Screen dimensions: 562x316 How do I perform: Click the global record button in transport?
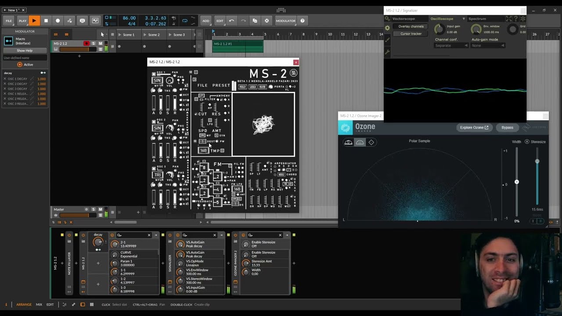pos(58,21)
